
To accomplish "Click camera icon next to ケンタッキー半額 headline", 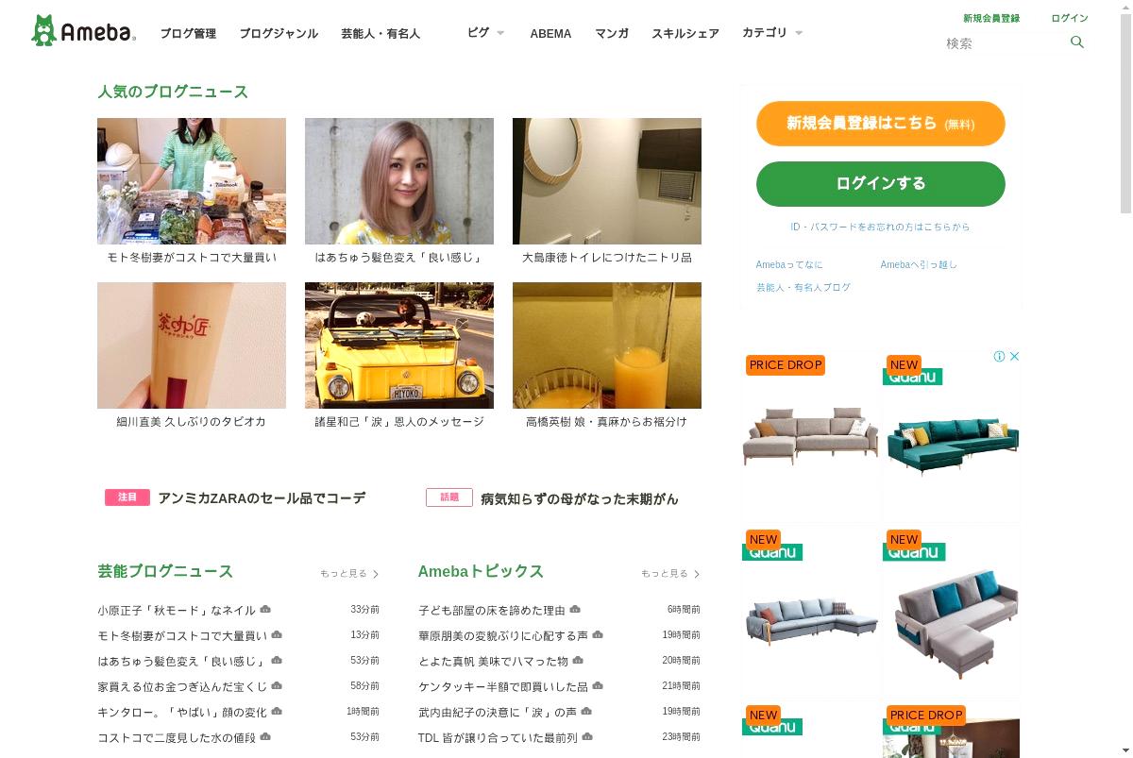I will coord(598,686).
